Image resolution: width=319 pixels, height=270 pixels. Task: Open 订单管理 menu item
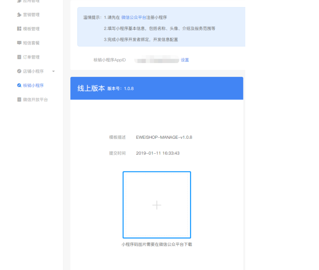(31, 57)
